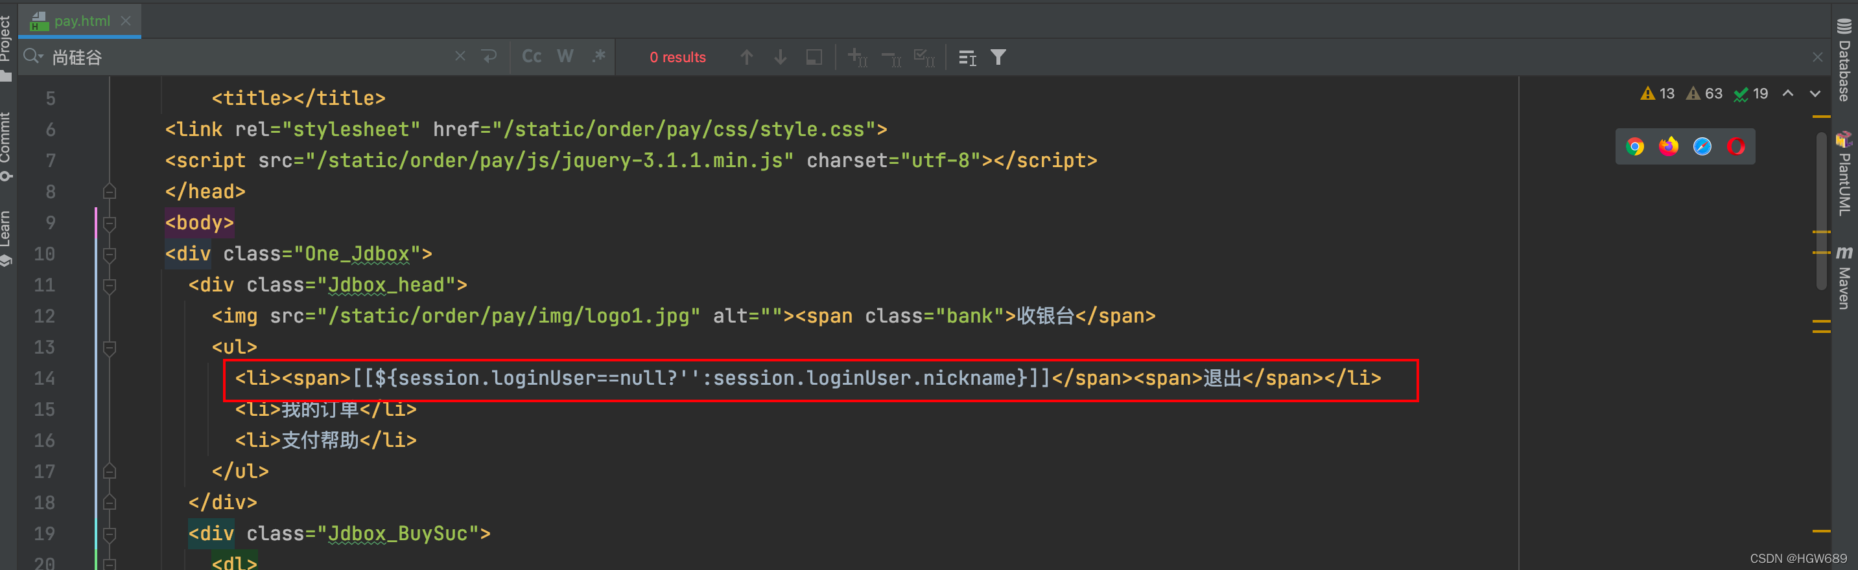The width and height of the screenshot is (1858, 570).
Task: Place cursor on jquery-3.1.1.min.js script line
Action: point(631,161)
